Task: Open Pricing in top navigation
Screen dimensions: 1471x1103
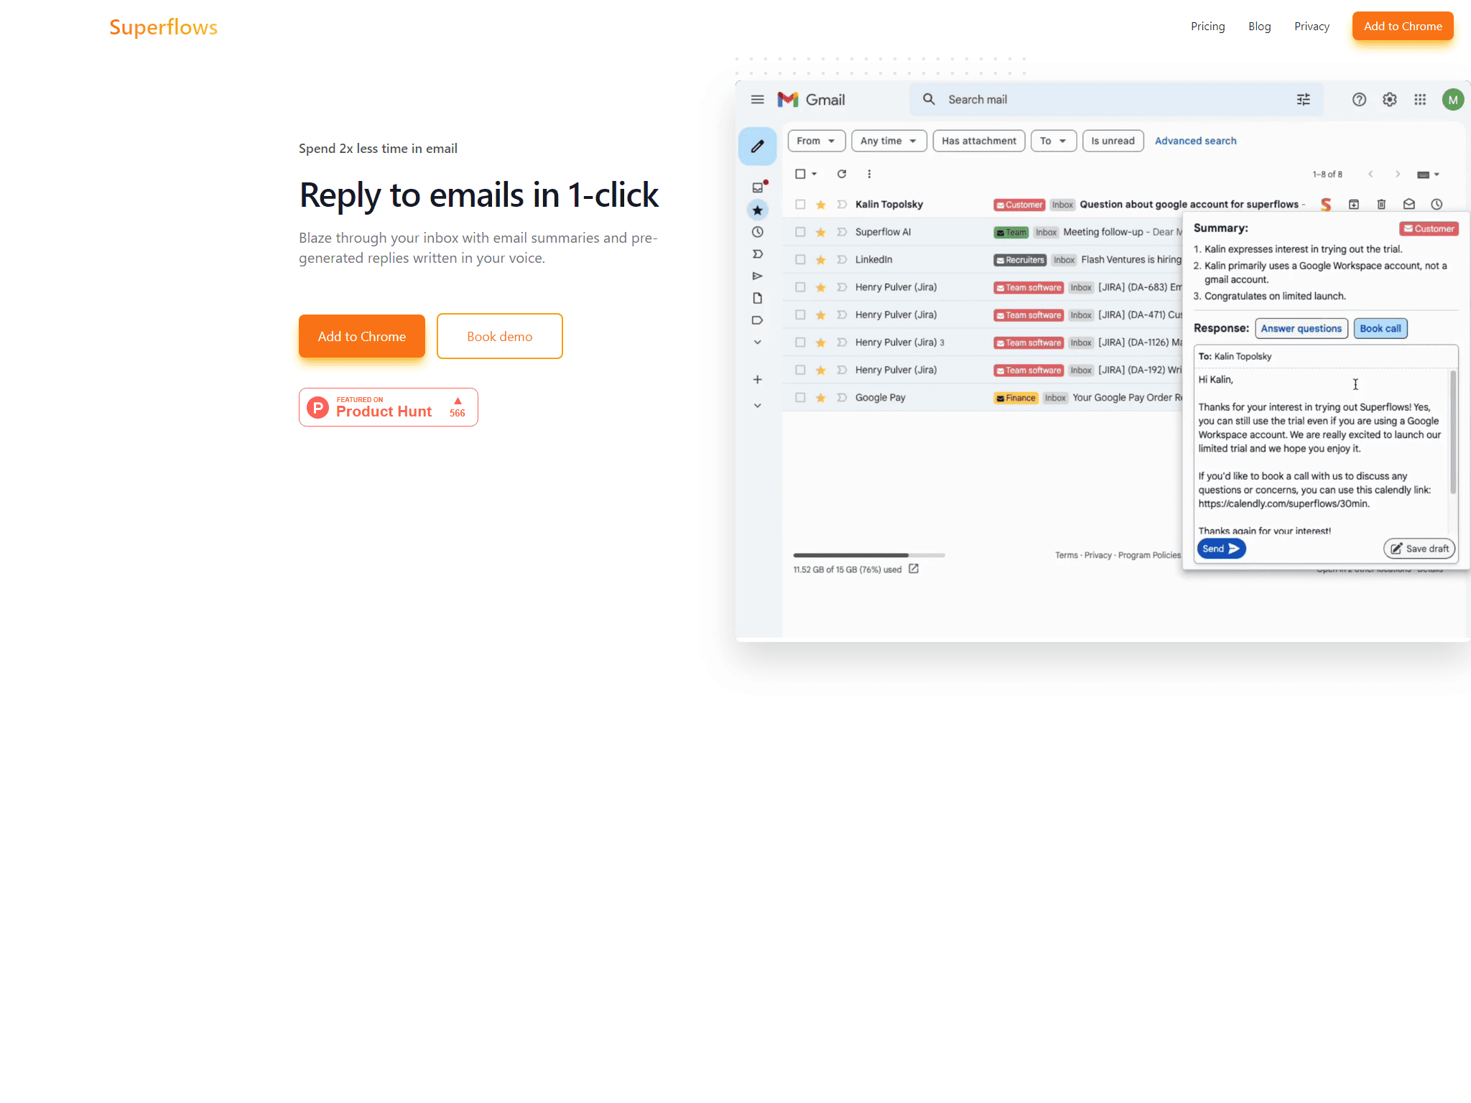Action: point(1208,27)
